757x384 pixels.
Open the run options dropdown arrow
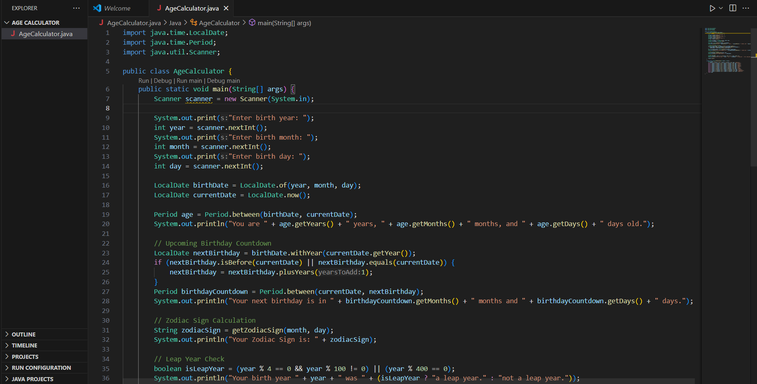721,8
